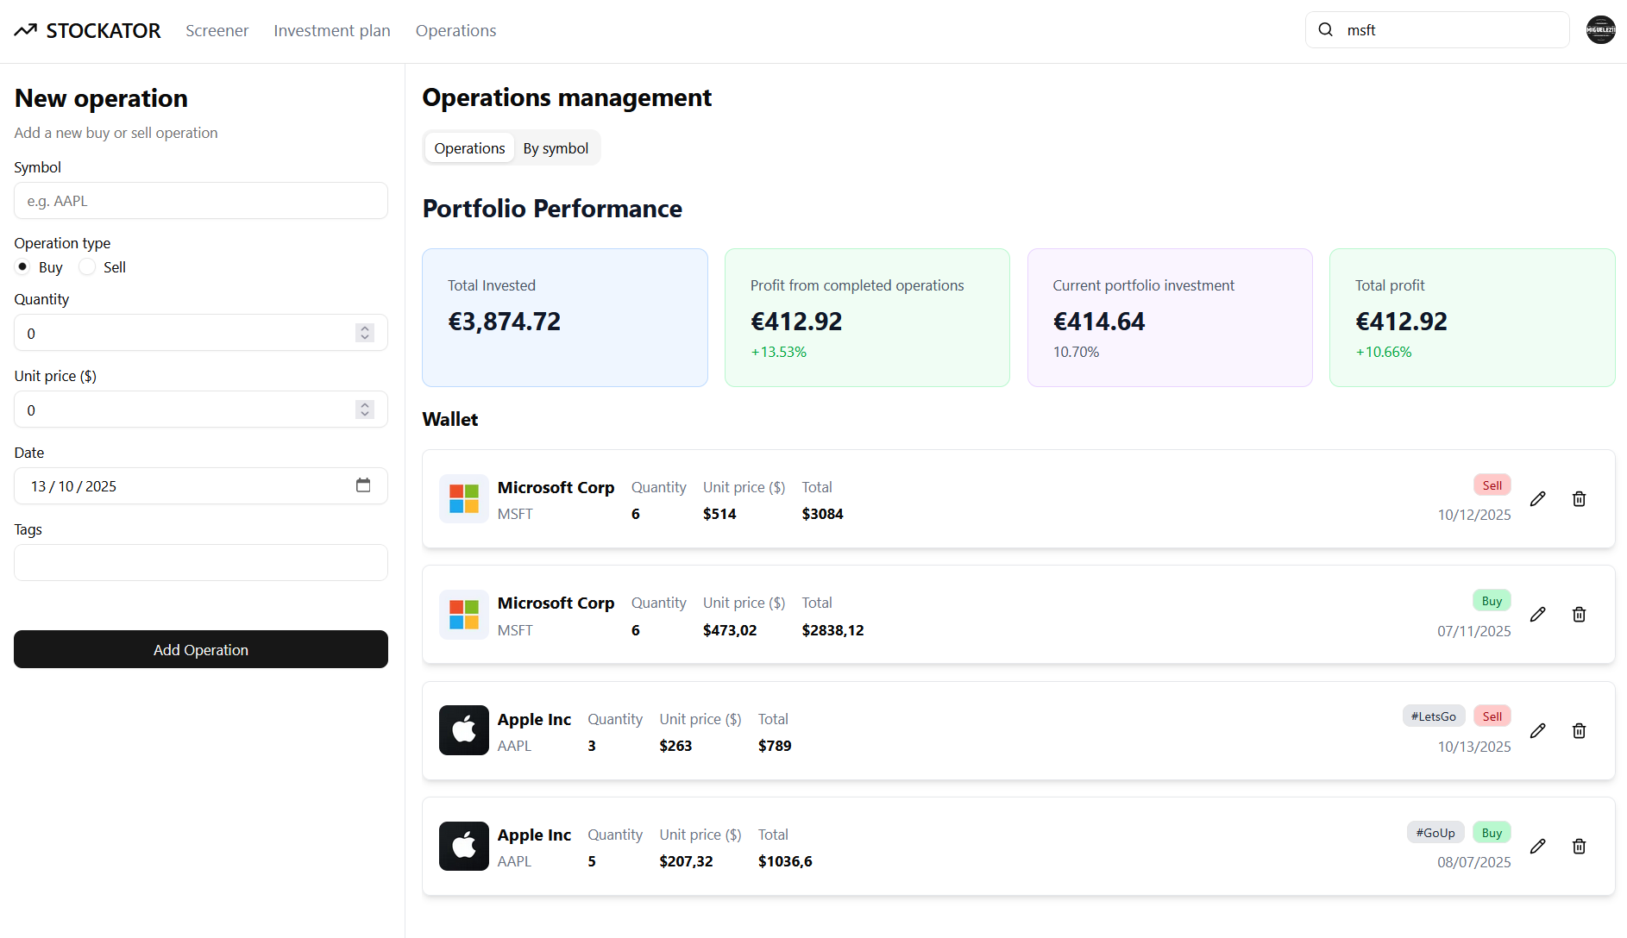This screenshot has width=1627, height=938.
Task: Open the calendar picker in the Date field
Action: pyautogui.click(x=363, y=485)
